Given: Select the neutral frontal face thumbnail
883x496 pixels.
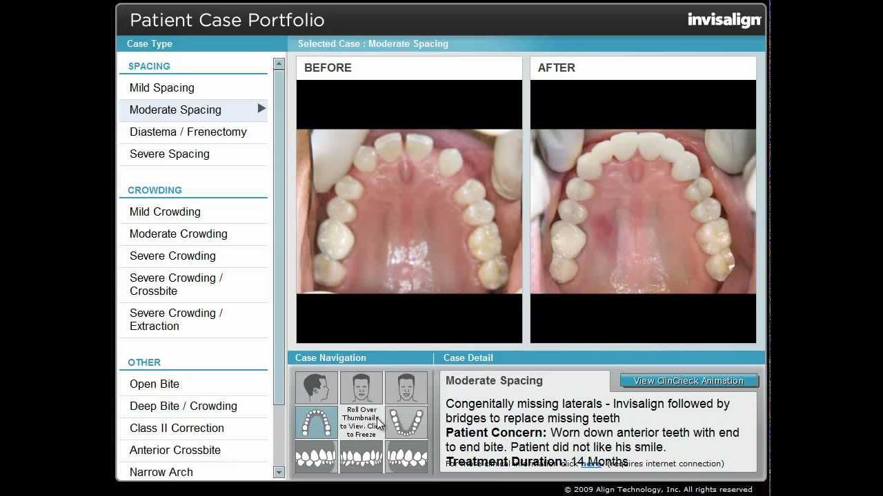Looking at the screenshot, I should click(x=361, y=387).
